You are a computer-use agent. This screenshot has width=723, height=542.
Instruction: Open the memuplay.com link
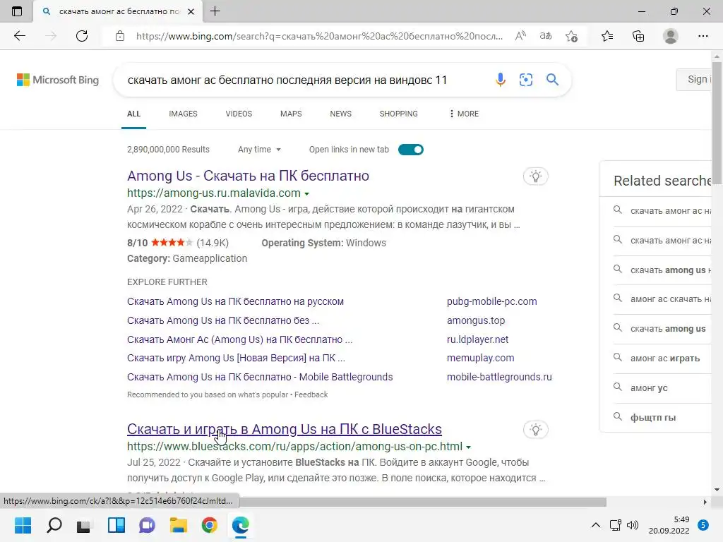point(480,358)
